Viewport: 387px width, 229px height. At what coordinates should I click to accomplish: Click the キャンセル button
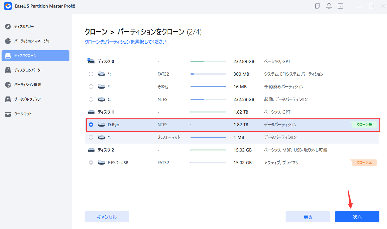coord(106,217)
